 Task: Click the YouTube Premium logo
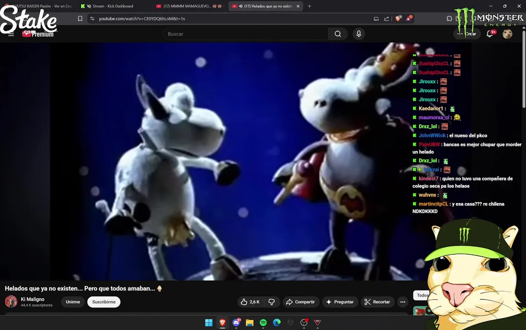[x=38, y=34]
